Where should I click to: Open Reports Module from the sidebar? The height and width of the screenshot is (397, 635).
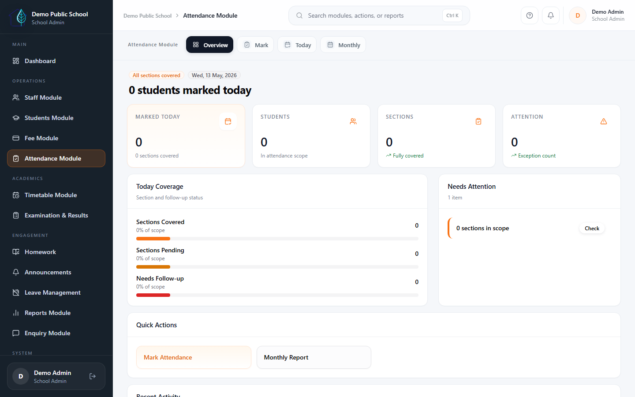[x=56, y=313]
